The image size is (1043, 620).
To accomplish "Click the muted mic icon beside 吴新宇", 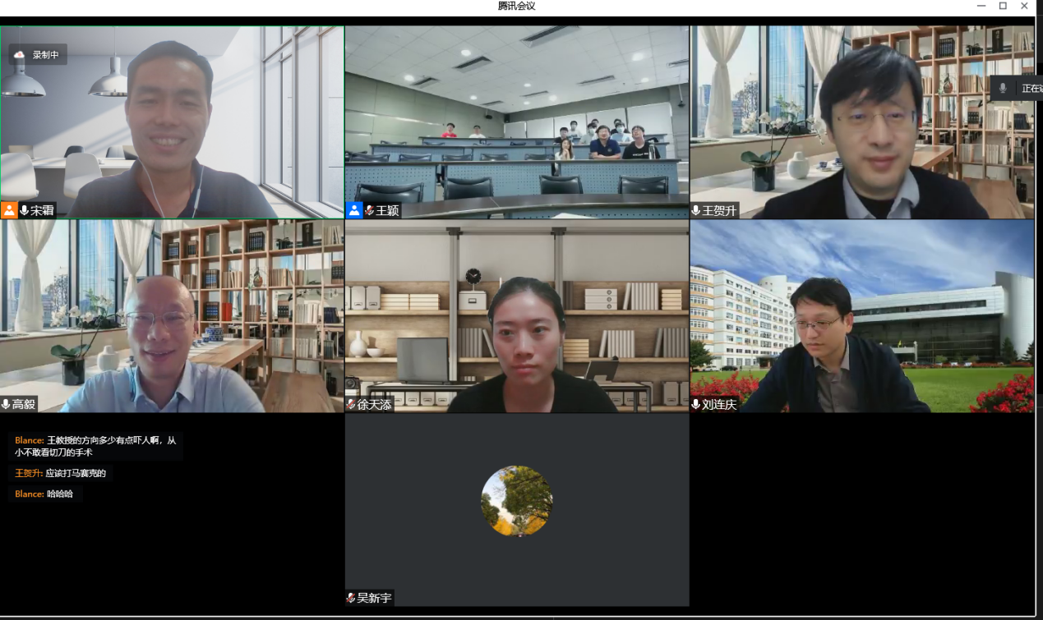I will (351, 598).
